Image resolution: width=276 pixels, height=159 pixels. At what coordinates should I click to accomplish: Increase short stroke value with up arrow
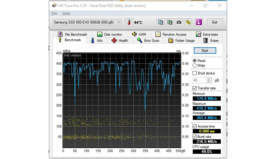(209, 79)
